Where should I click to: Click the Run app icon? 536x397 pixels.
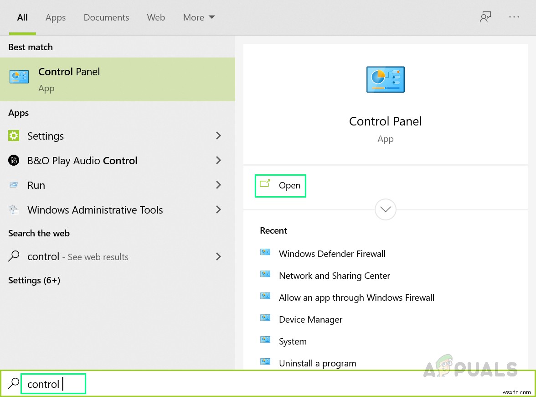(14, 185)
